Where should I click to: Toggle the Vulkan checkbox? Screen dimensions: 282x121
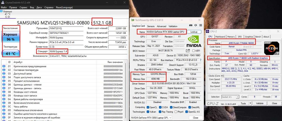coord(148,112)
